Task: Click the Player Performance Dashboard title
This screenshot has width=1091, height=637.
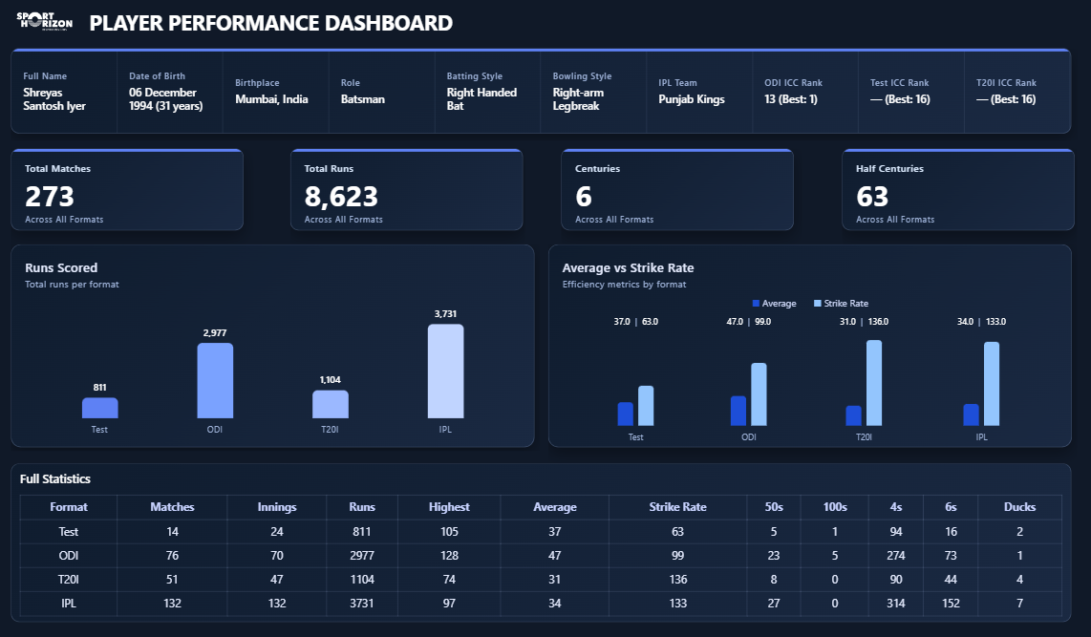Action: 271,23
